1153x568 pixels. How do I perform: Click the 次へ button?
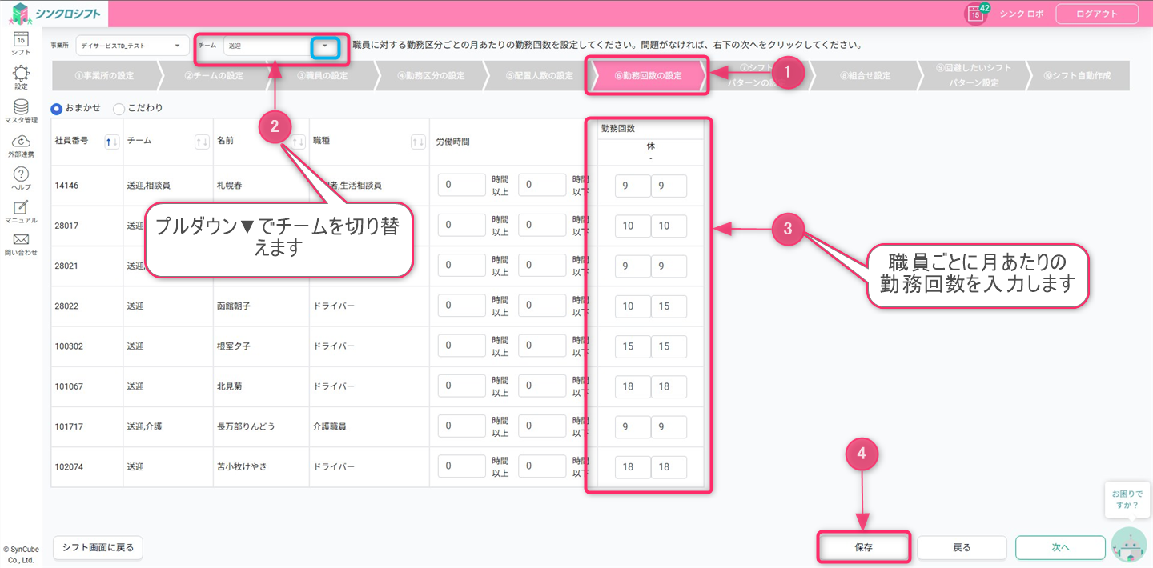coord(1060,548)
